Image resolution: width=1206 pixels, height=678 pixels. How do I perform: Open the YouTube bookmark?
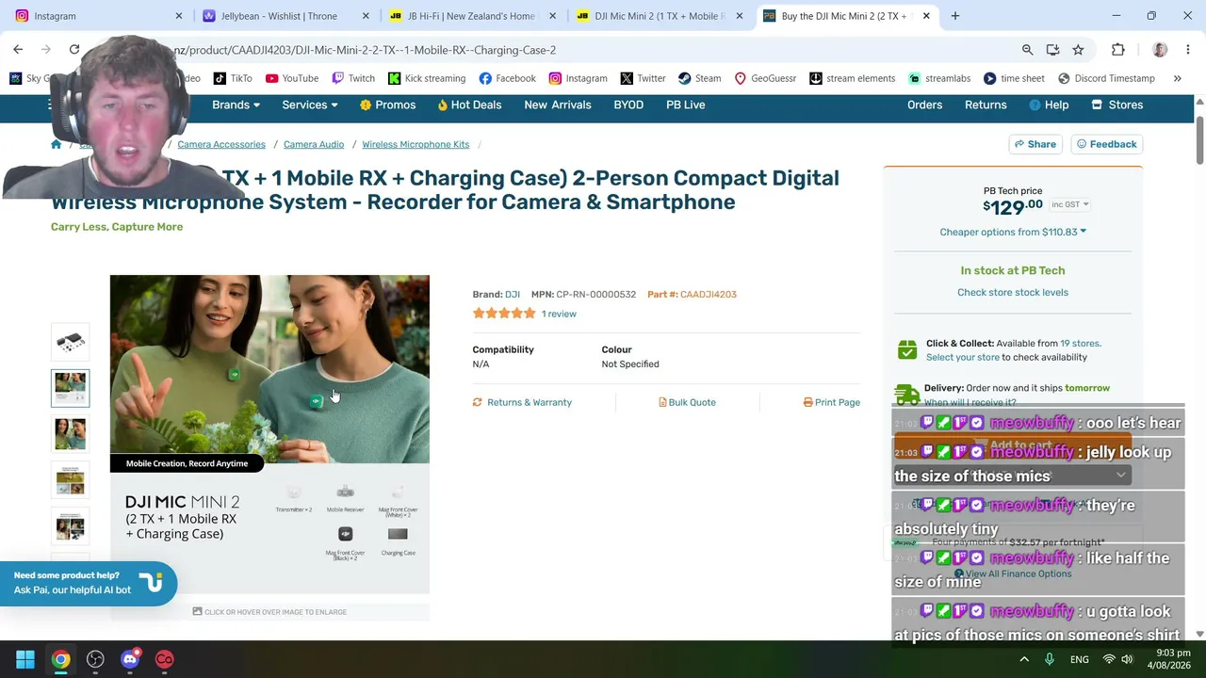click(x=292, y=78)
